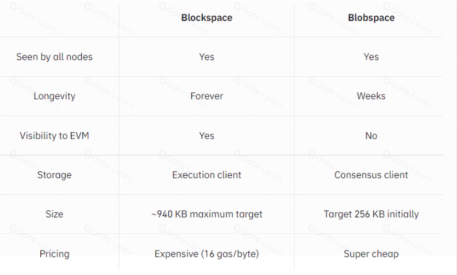Select the Storage row label
This screenshot has width=457, height=275.
tap(54, 175)
